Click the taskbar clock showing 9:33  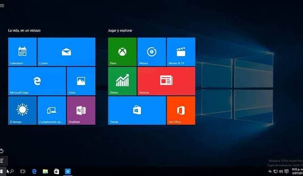click(x=298, y=171)
